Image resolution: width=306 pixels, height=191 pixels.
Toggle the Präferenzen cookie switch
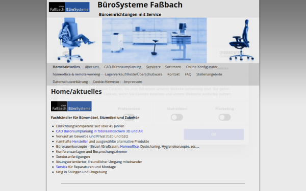pyautogui.click(x=129, y=117)
